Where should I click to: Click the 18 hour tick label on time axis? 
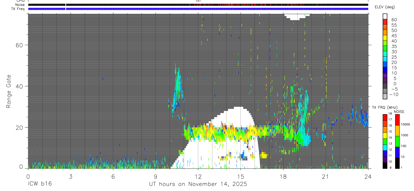point(283,177)
